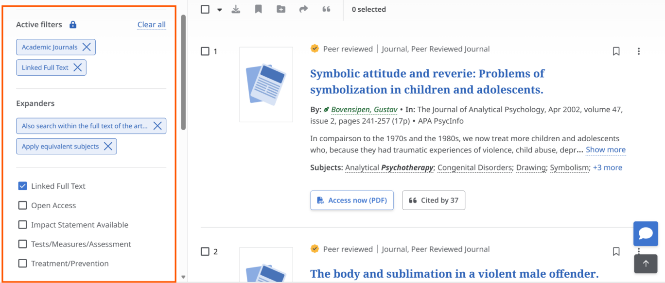The height and width of the screenshot is (283, 665).
Task: Click the Academic Journals filter chip label
Action: tap(50, 47)
